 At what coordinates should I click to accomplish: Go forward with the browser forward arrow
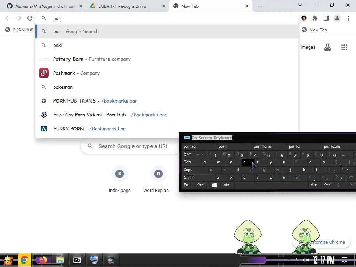click(19, 18)
